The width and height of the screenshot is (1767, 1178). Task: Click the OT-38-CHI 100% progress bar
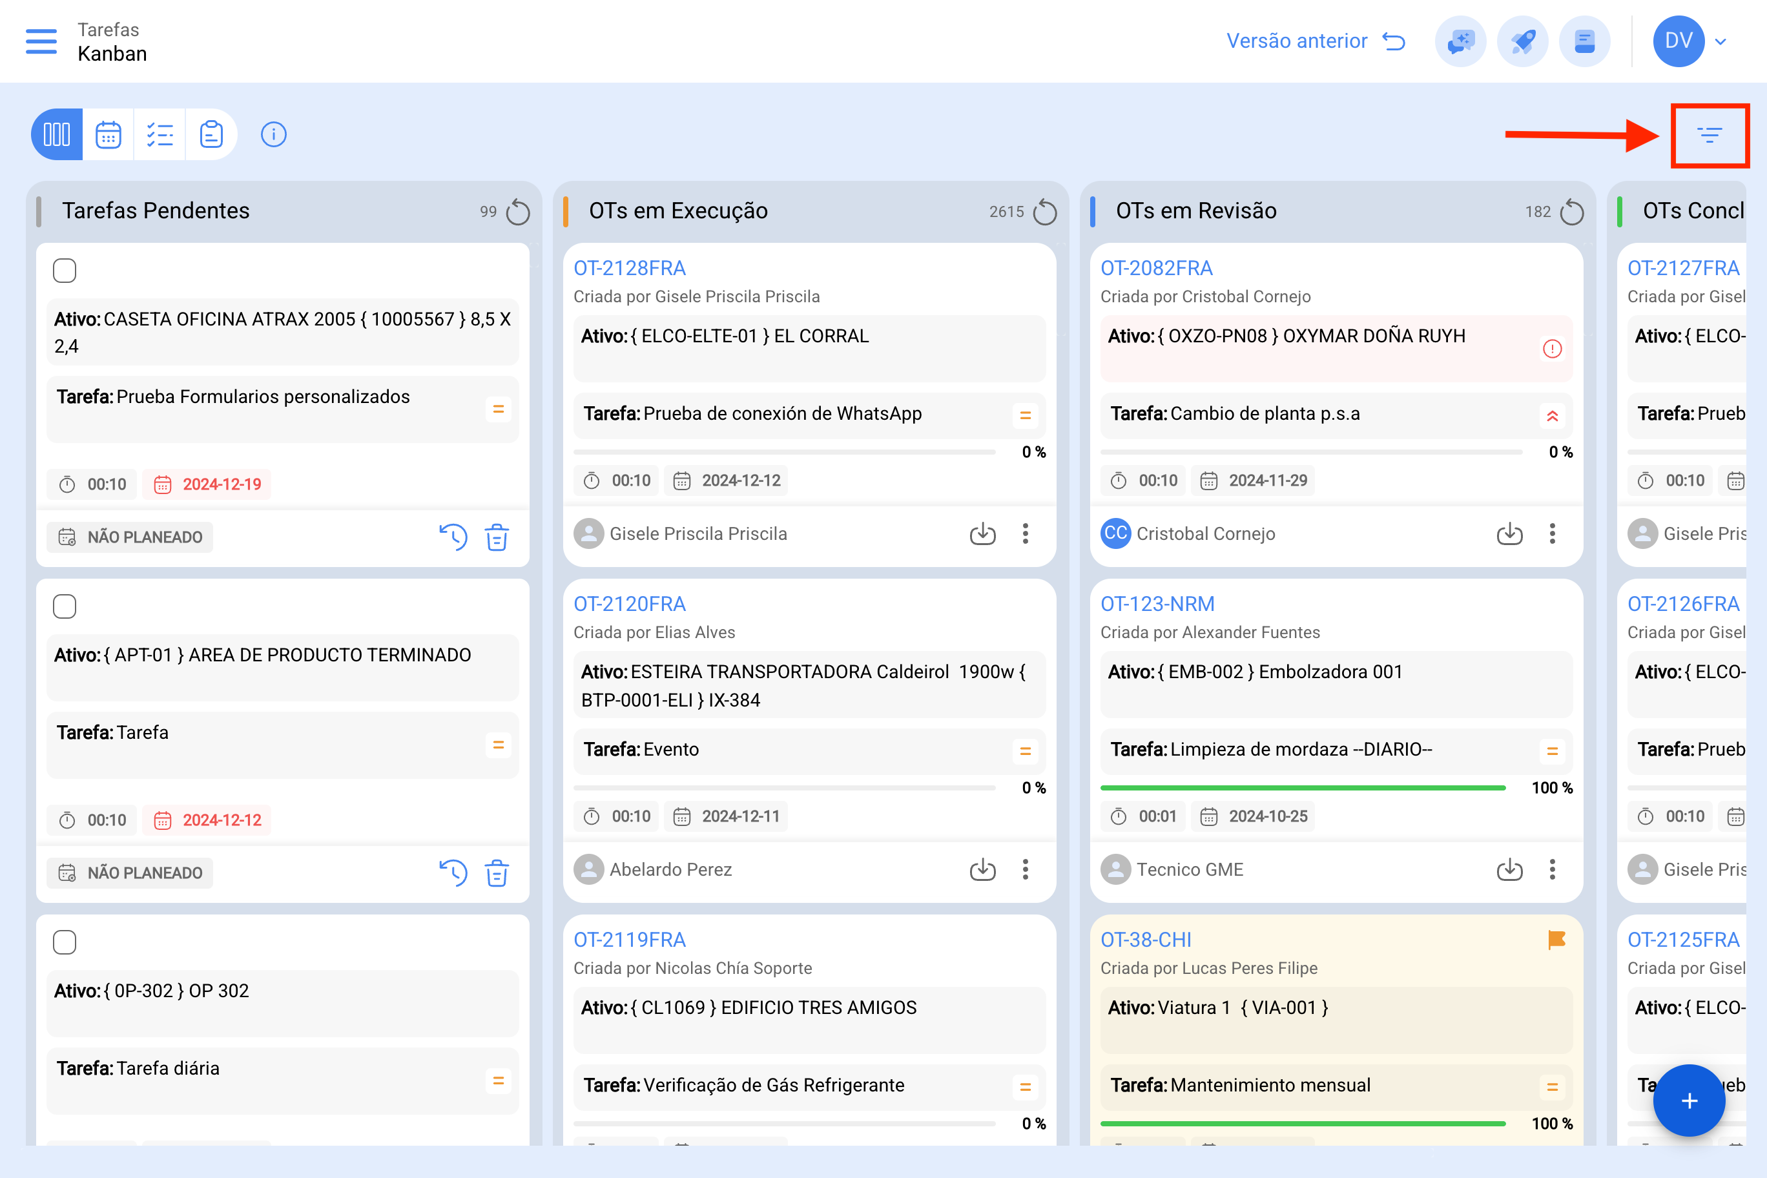click(x=1303, y=1124)
